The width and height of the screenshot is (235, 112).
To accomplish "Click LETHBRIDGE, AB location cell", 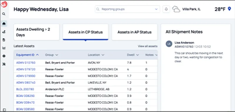I will [x=99, y=89].
